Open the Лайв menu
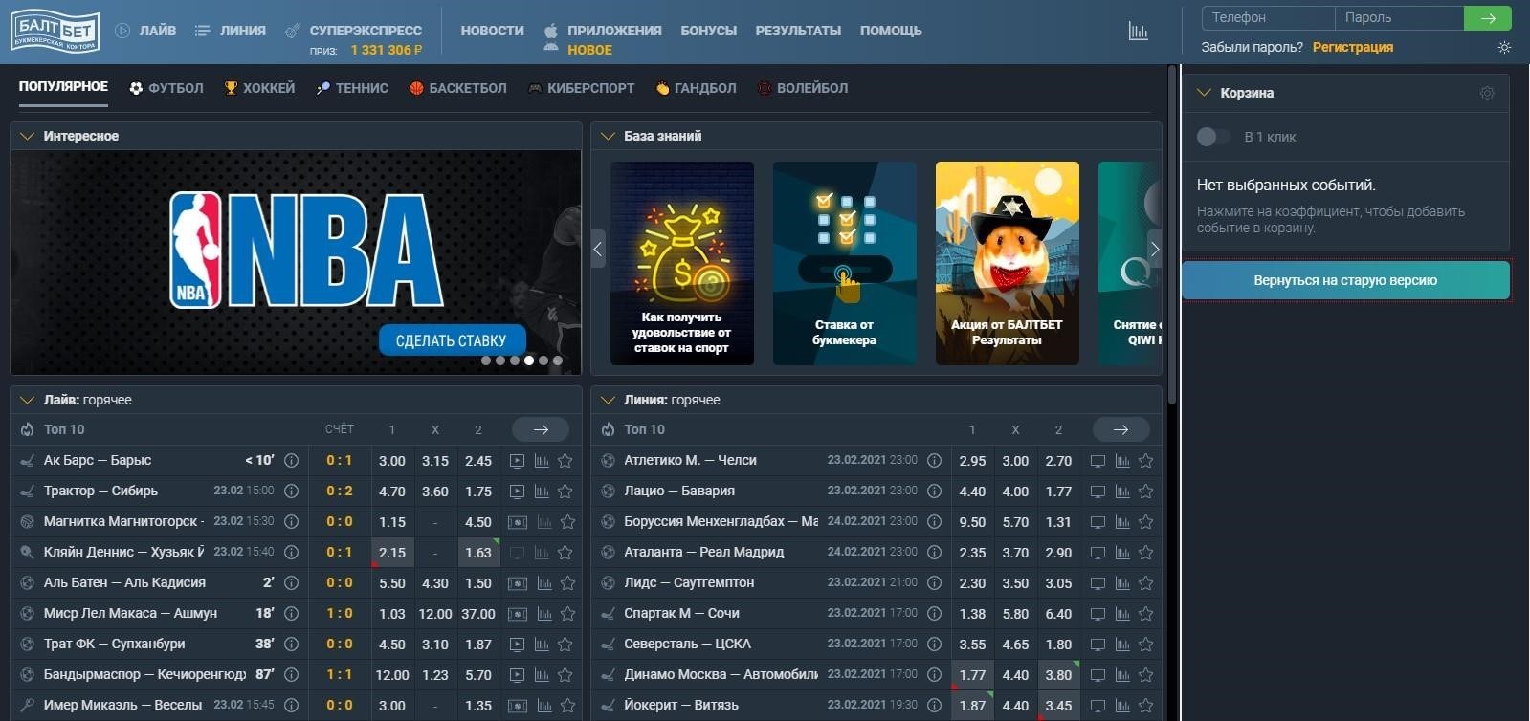 (145, 31)
